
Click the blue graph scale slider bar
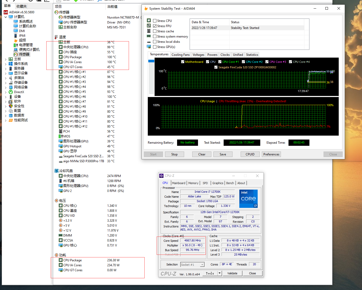pyautogui.click(x=151, y=61)
